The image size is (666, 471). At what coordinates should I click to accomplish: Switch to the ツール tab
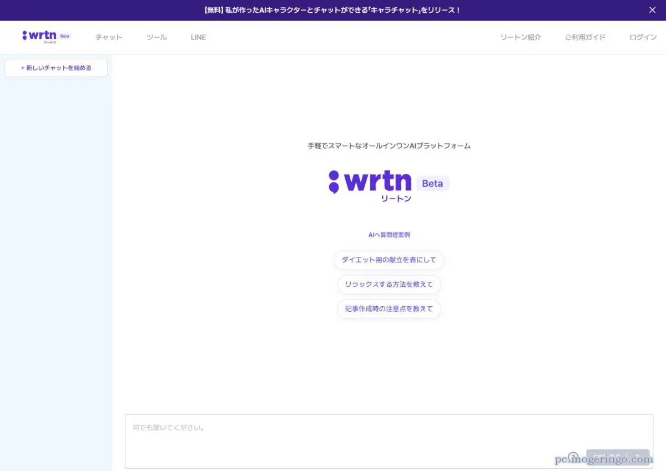point(157,37)
